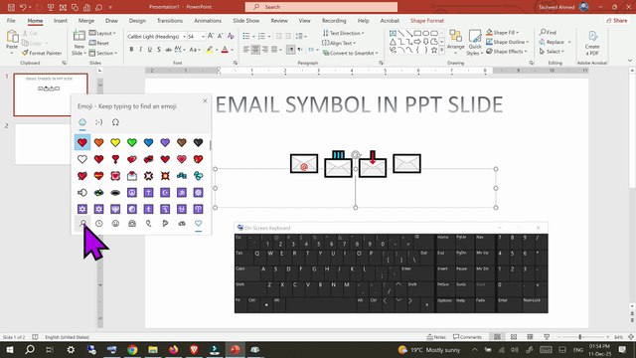Open the Arrange options

pos(455,42)
